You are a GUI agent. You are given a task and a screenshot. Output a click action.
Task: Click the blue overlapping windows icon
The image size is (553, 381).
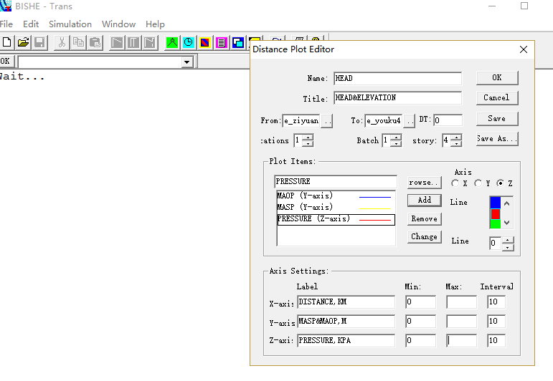[x=238, y=43]
